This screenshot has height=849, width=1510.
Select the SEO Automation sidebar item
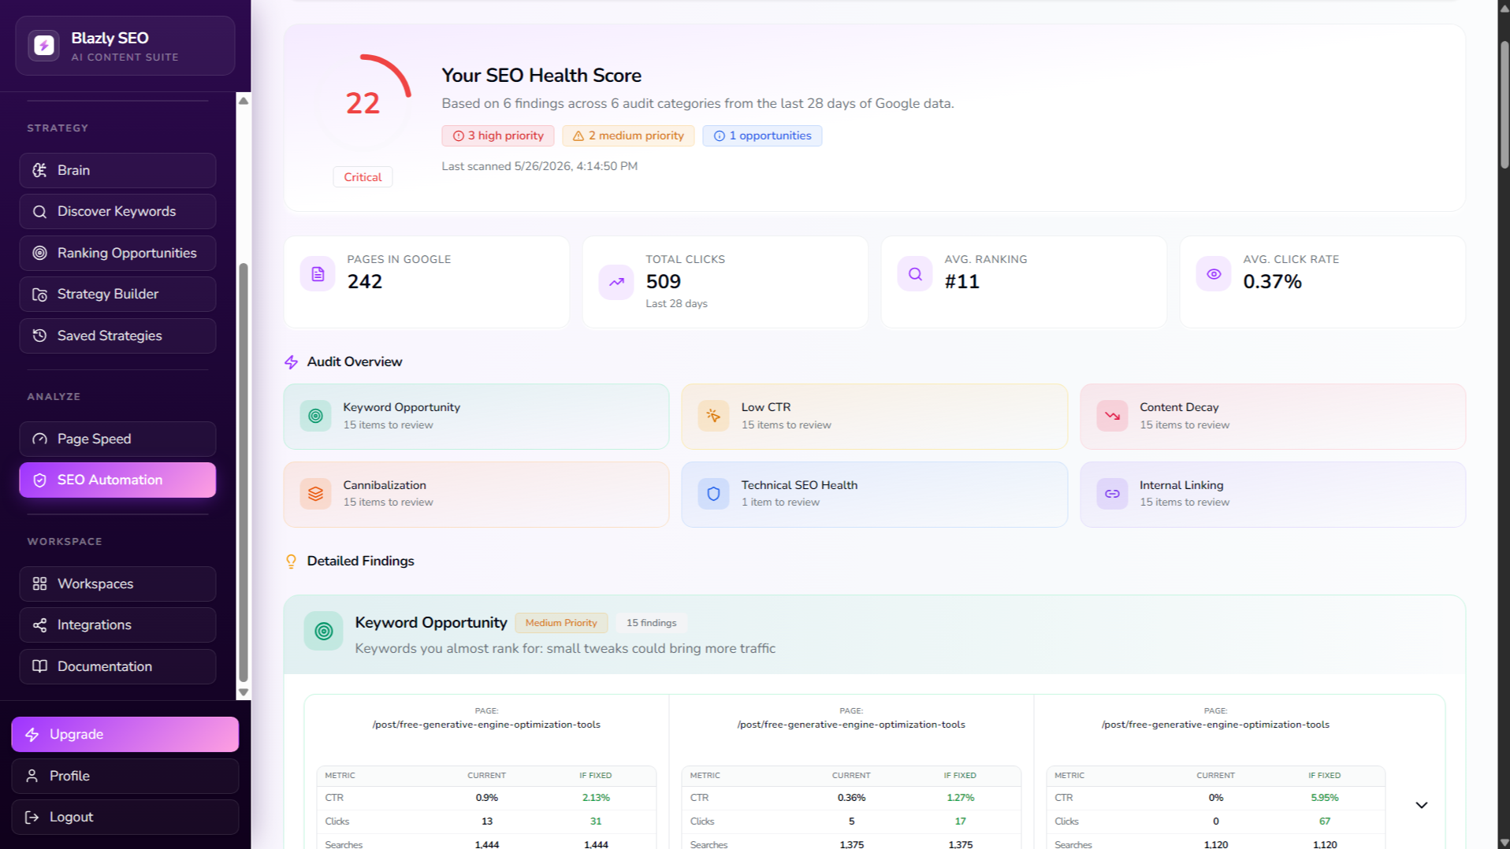tap(117, 480)
